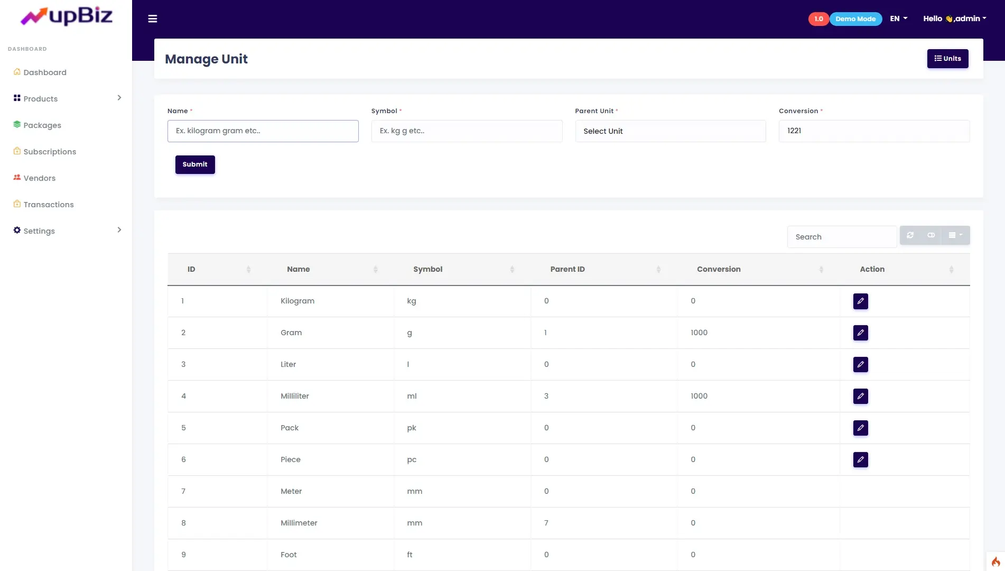Sort table by Conversion column
The height and width of the screenshot is (571, 1005).
coord(719,269)
